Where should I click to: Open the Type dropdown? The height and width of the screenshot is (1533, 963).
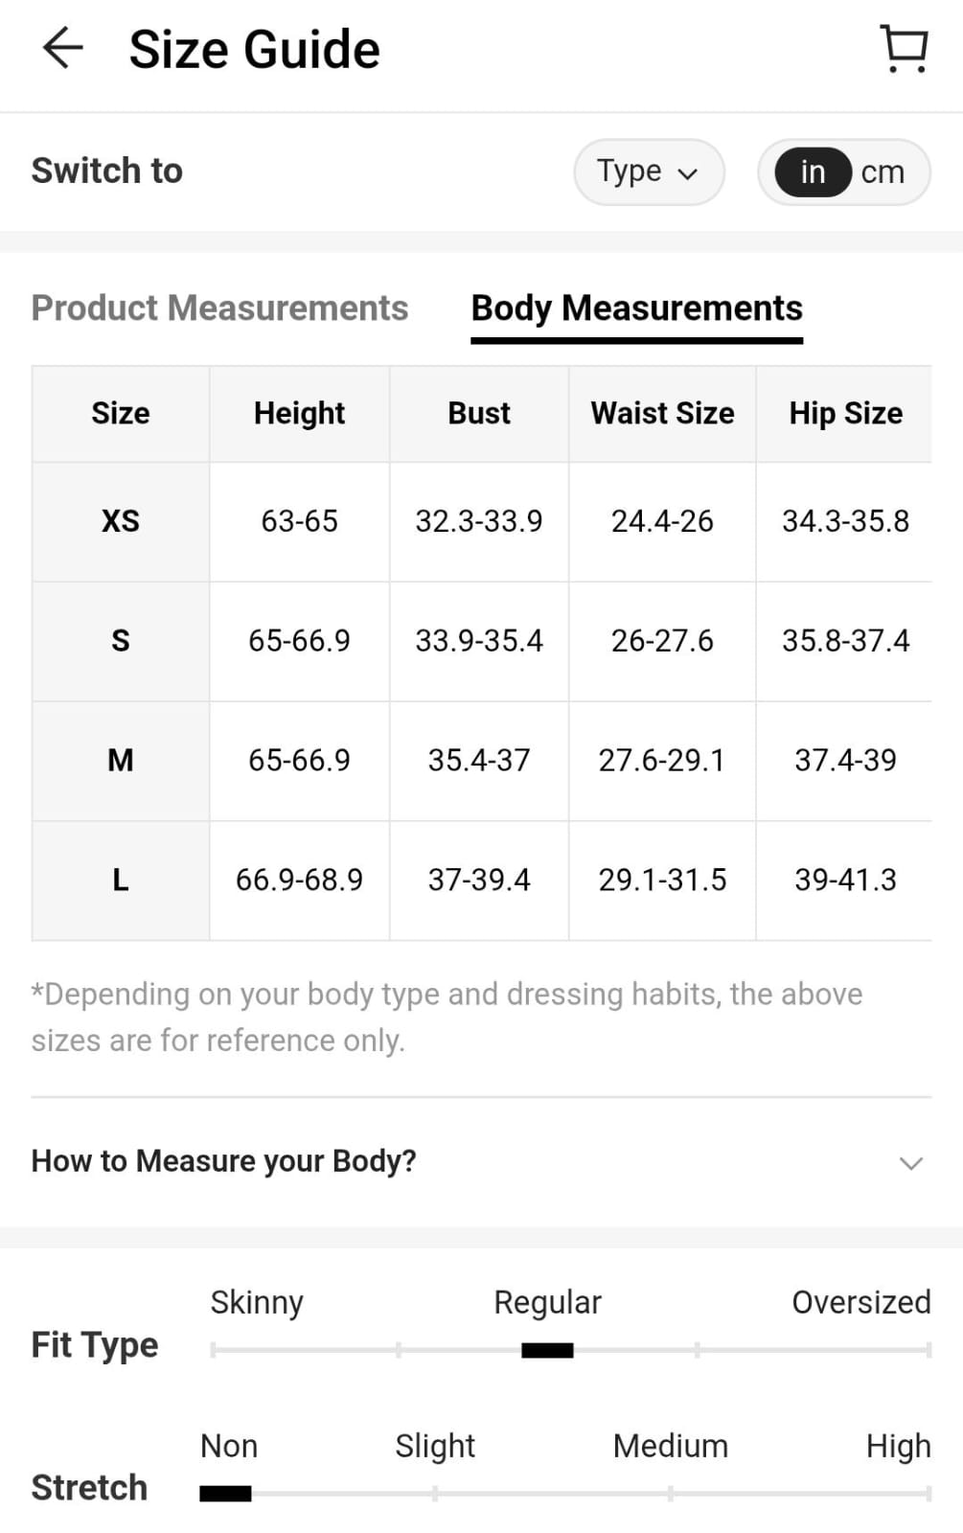[648, 172]
